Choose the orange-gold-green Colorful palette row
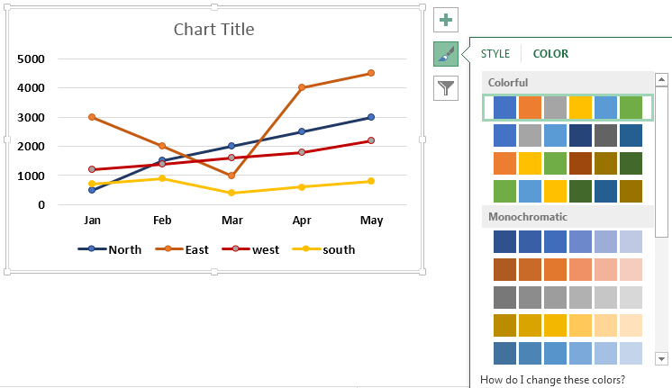 [x=568, y=163]
